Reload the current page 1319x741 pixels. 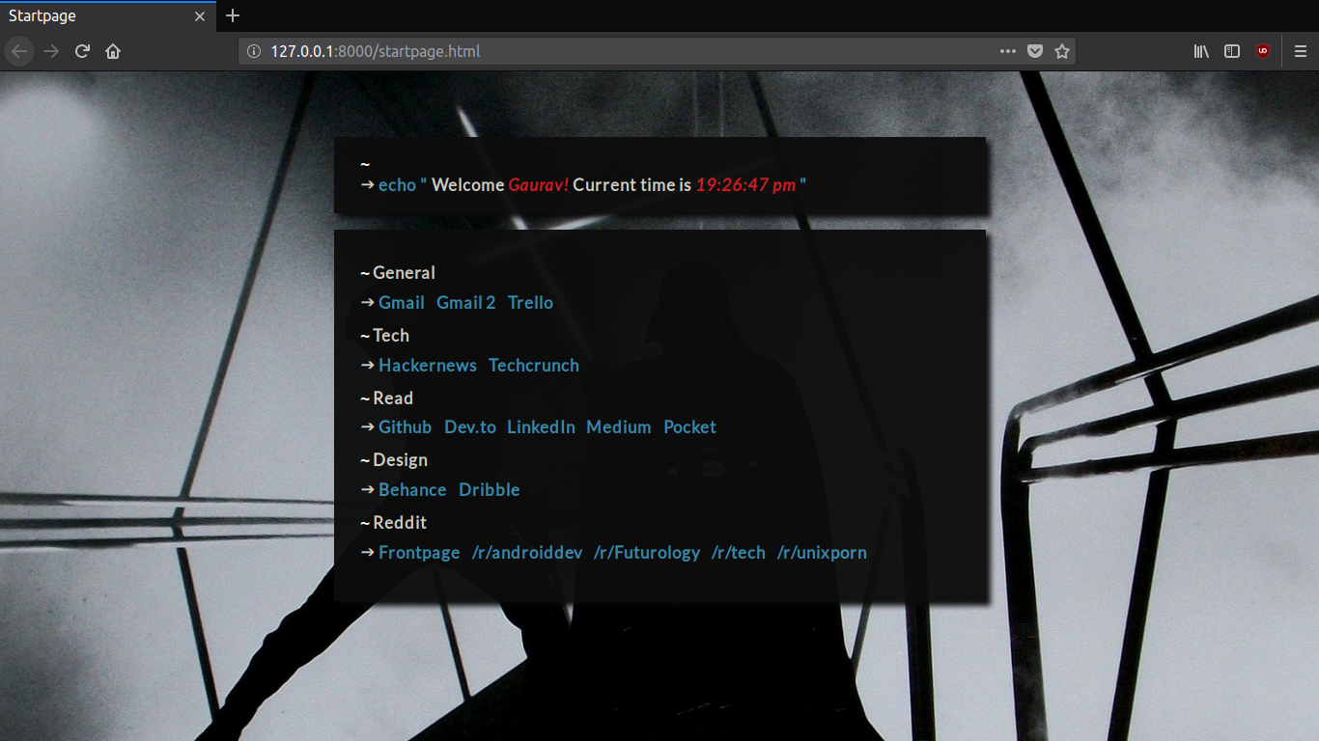[82, 51]
